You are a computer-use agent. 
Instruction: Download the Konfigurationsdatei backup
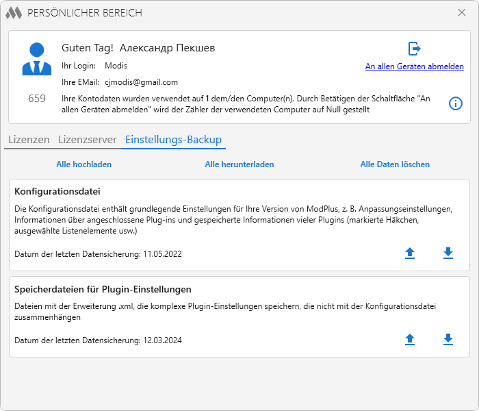[448, 253]
